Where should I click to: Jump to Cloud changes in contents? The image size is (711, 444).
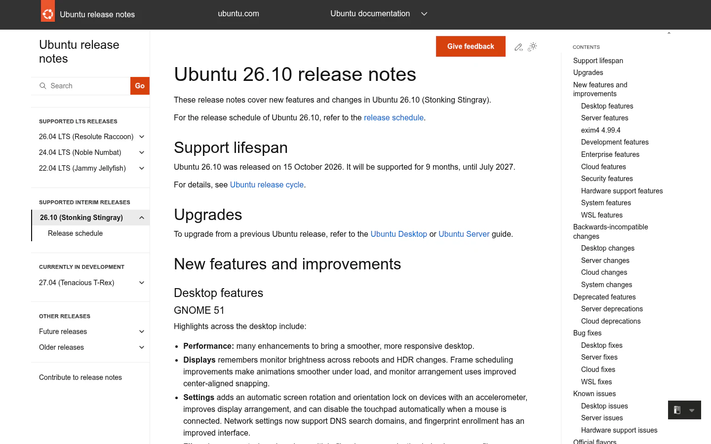coord(604,272)
